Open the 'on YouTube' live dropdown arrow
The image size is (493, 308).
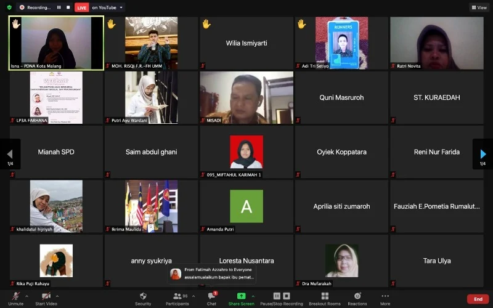(x=121, y=7)
